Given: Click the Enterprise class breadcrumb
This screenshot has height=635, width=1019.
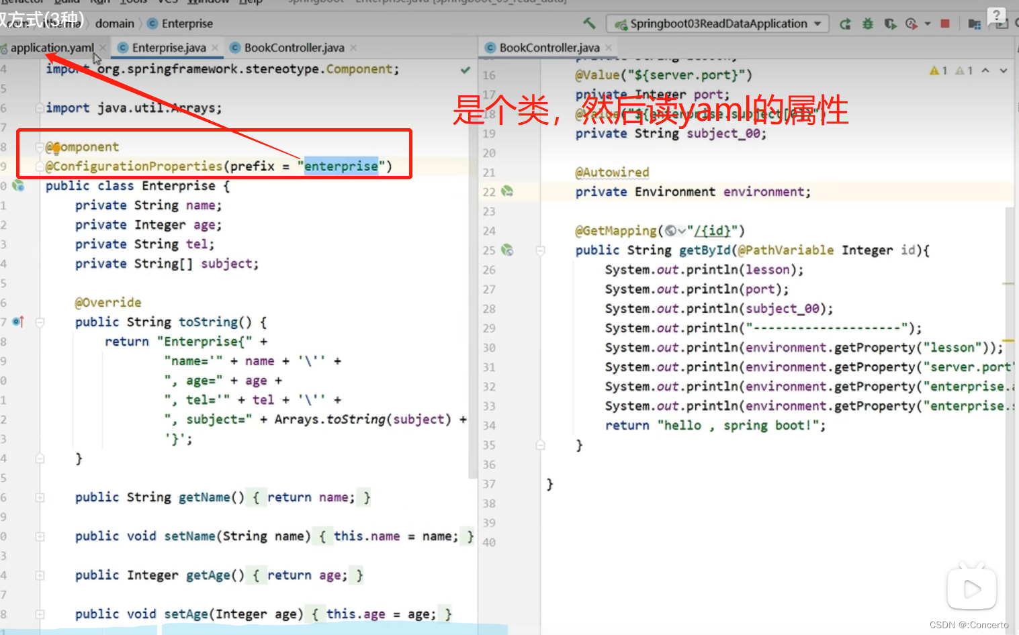Looking at the screenshot, I should 180,23.
